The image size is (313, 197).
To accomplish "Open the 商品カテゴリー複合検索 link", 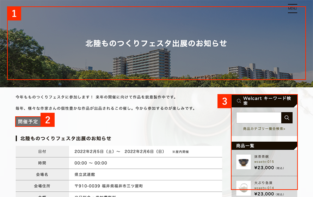I will click(264, 129).
